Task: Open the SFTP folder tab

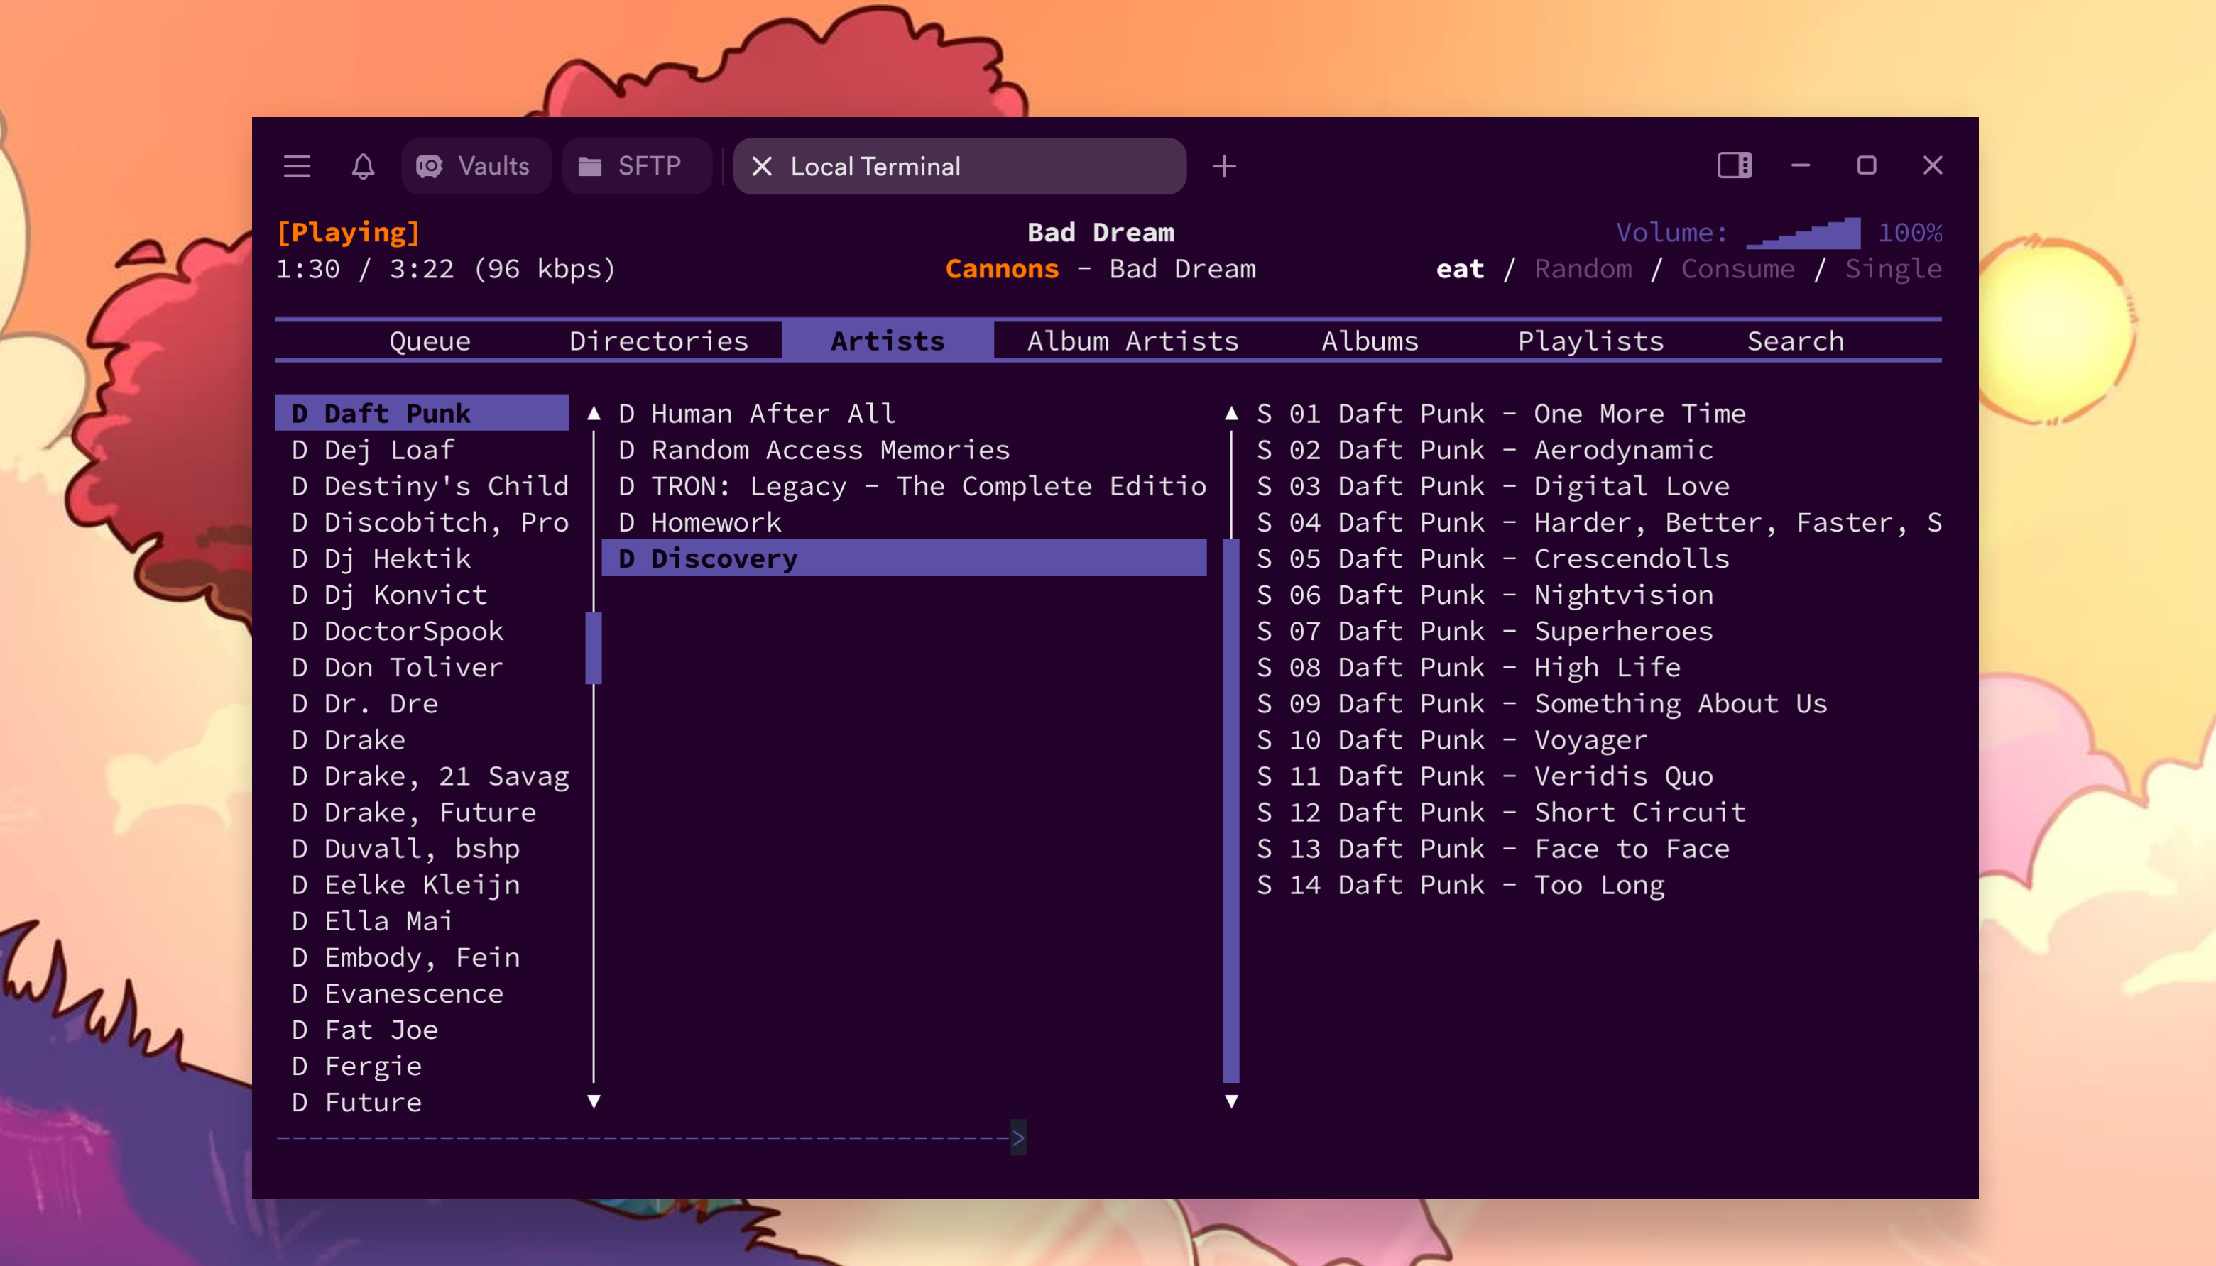Action: (635, 165)
